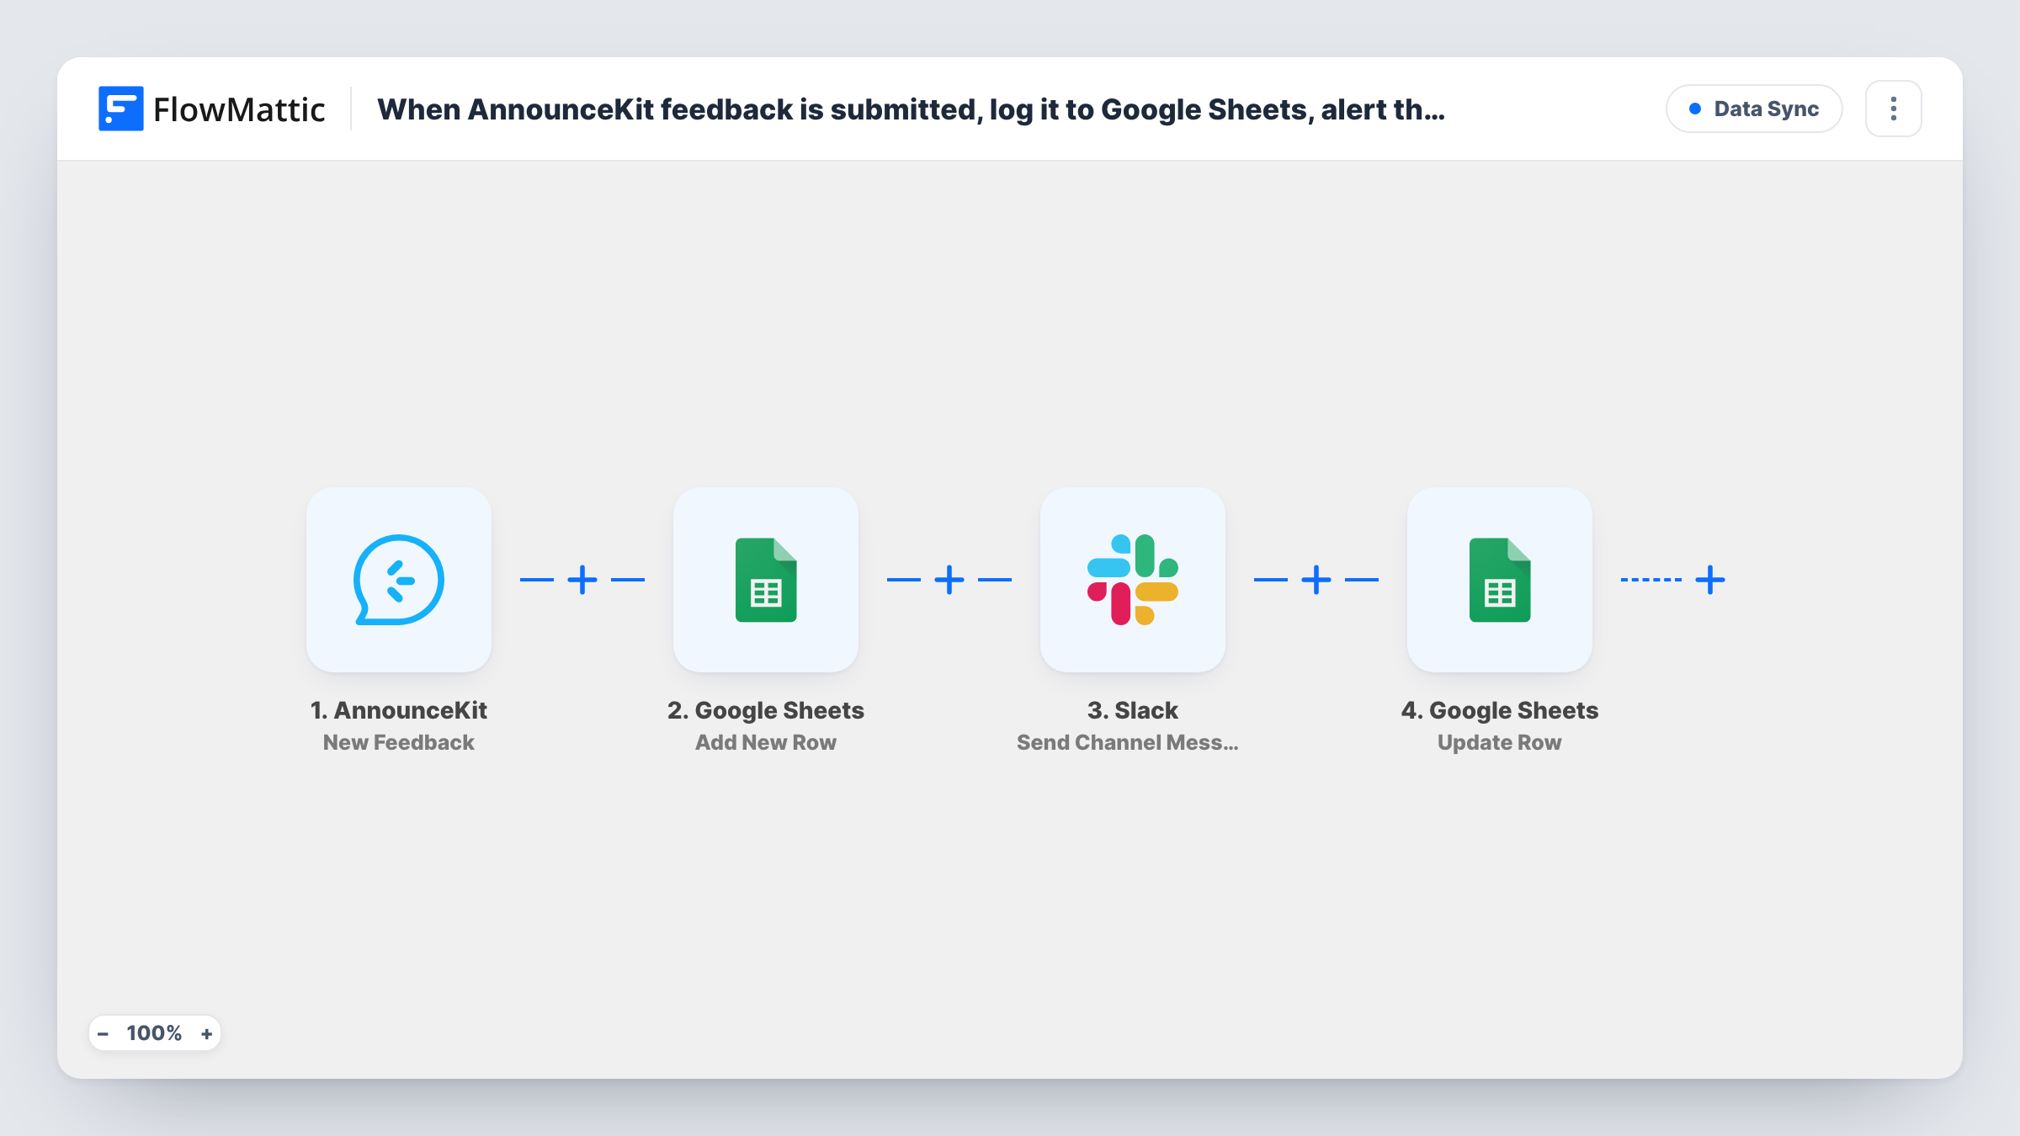Viewport: 2020px width, 1136px height.
Task: Click the 'New Feedback' label
Action: tap(399, 742)
